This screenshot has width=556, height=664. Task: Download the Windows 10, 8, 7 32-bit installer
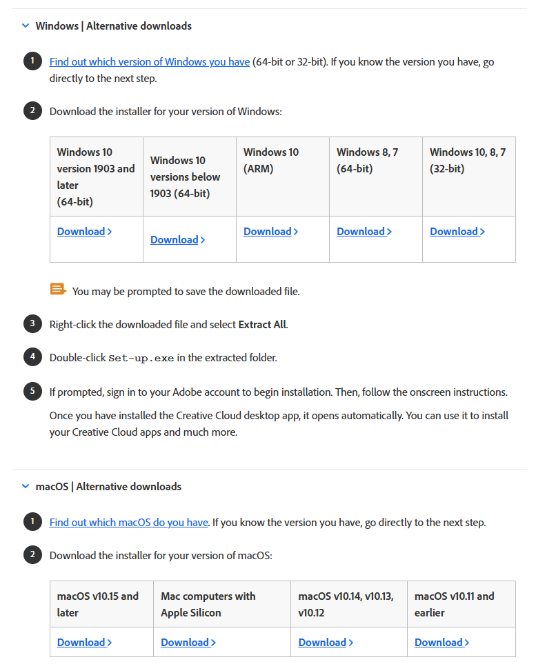[457, 232]
